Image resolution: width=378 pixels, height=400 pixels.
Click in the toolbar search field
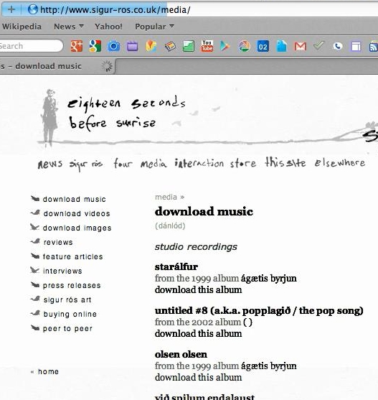[x=31, y=46]
